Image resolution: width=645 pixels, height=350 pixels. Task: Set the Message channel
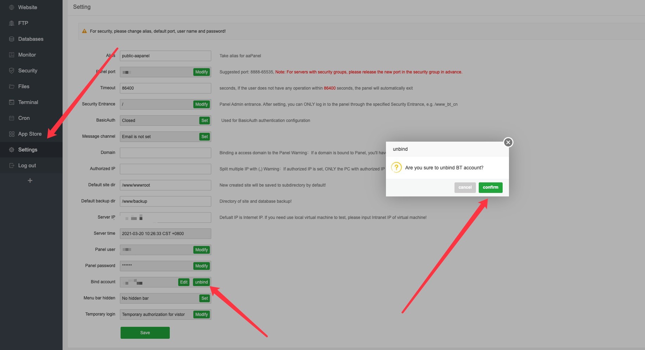coord(205,137)
